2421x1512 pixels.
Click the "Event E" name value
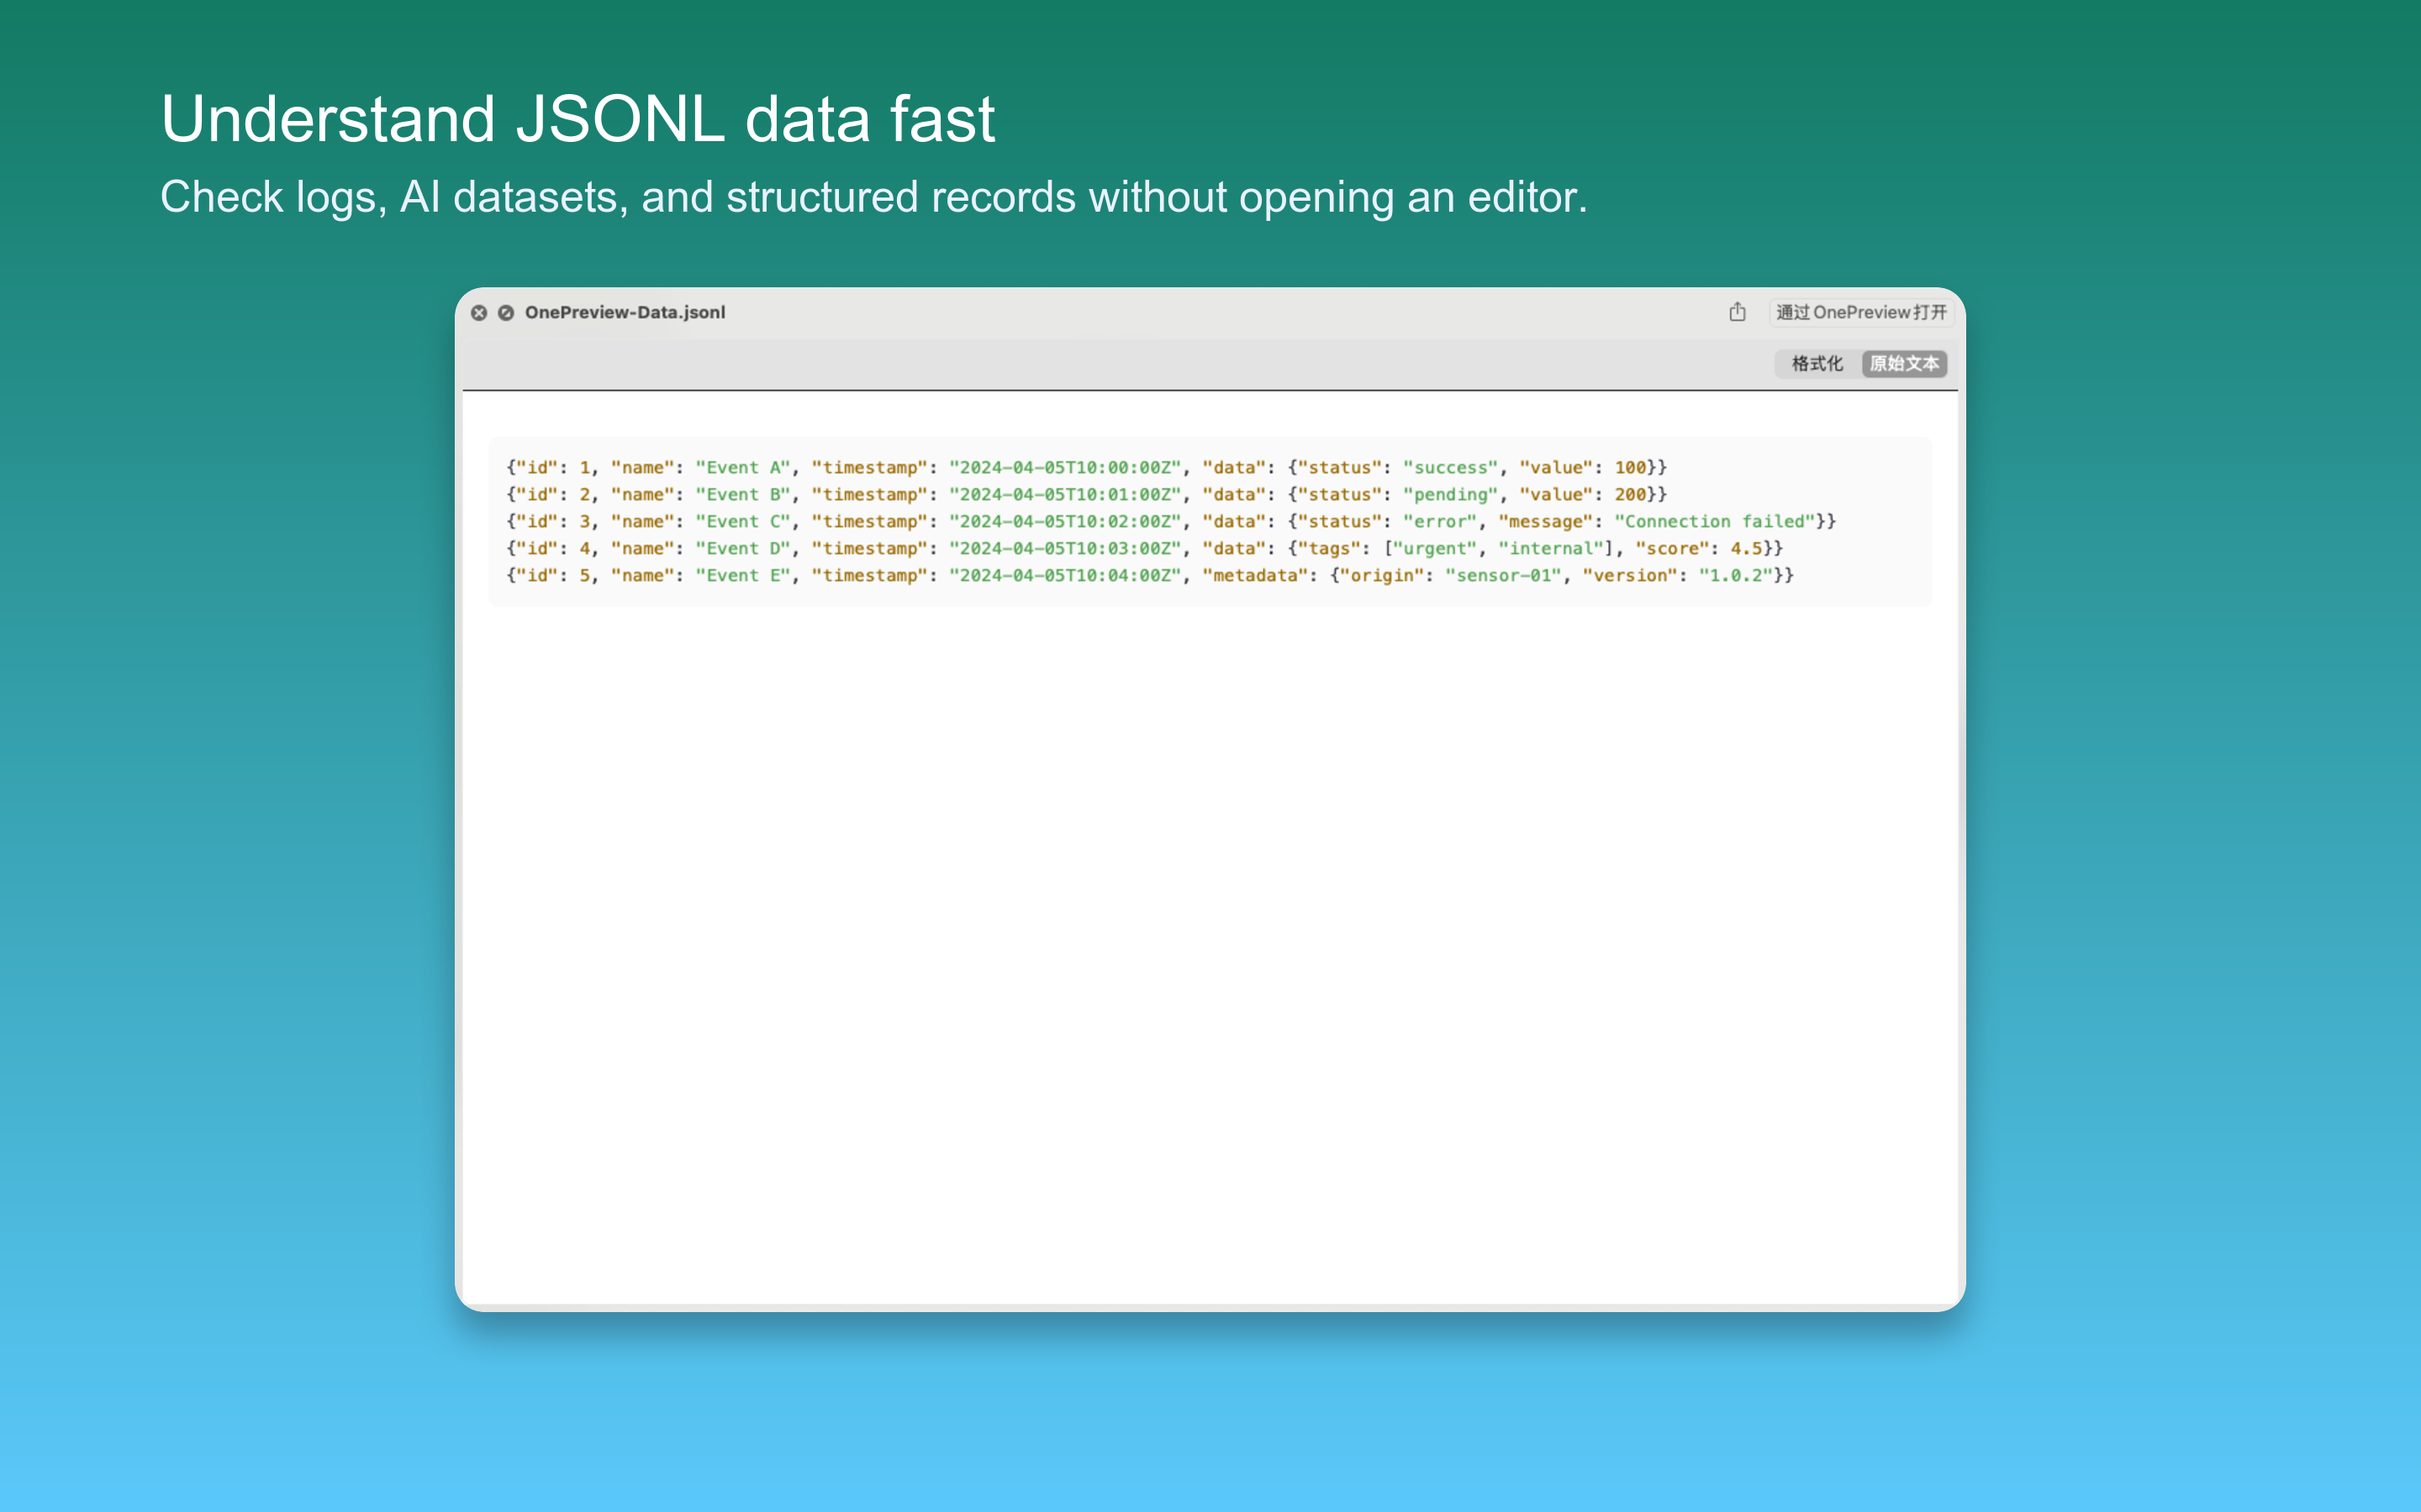[x=743, y=575]
